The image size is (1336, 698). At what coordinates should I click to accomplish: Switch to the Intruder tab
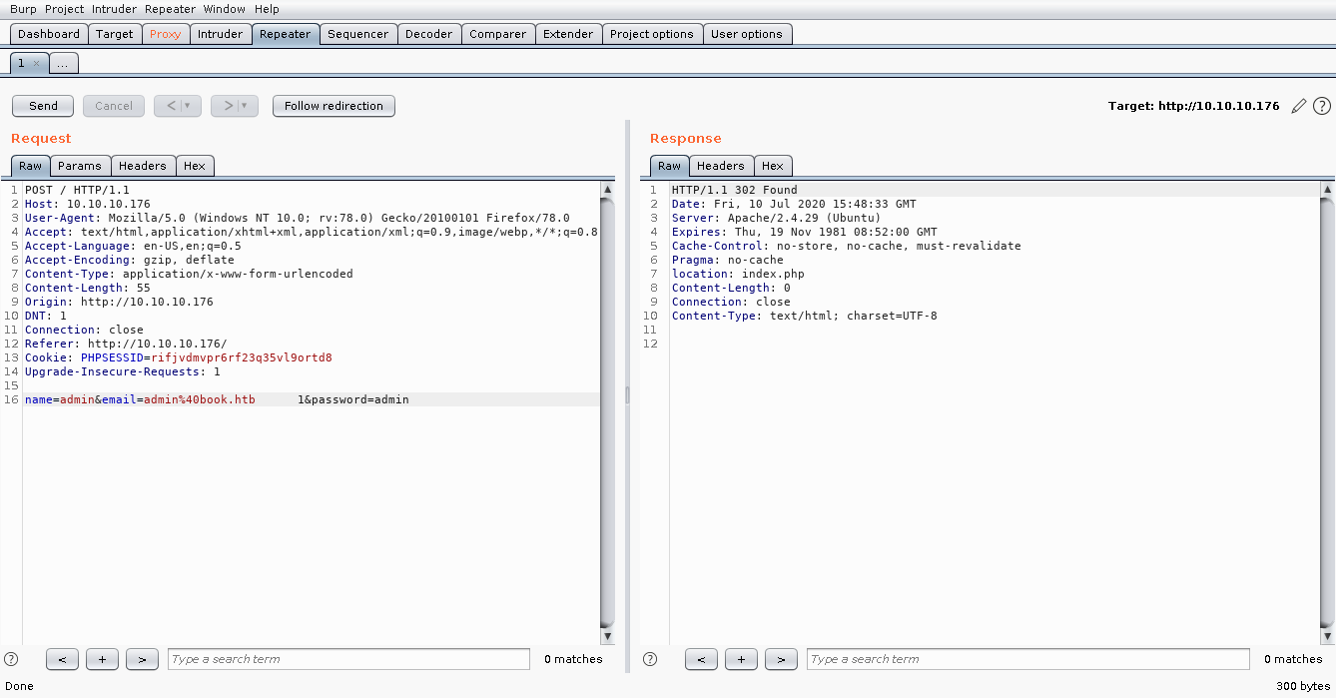pos(220,34)
